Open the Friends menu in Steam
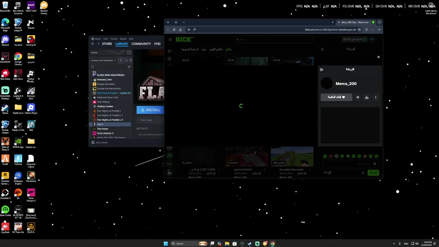This screenshot has height=247, width=439. [x=114, y=39]
